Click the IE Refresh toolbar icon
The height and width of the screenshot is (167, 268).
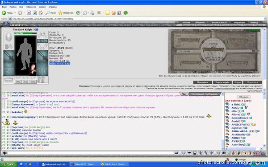[35, 13]
